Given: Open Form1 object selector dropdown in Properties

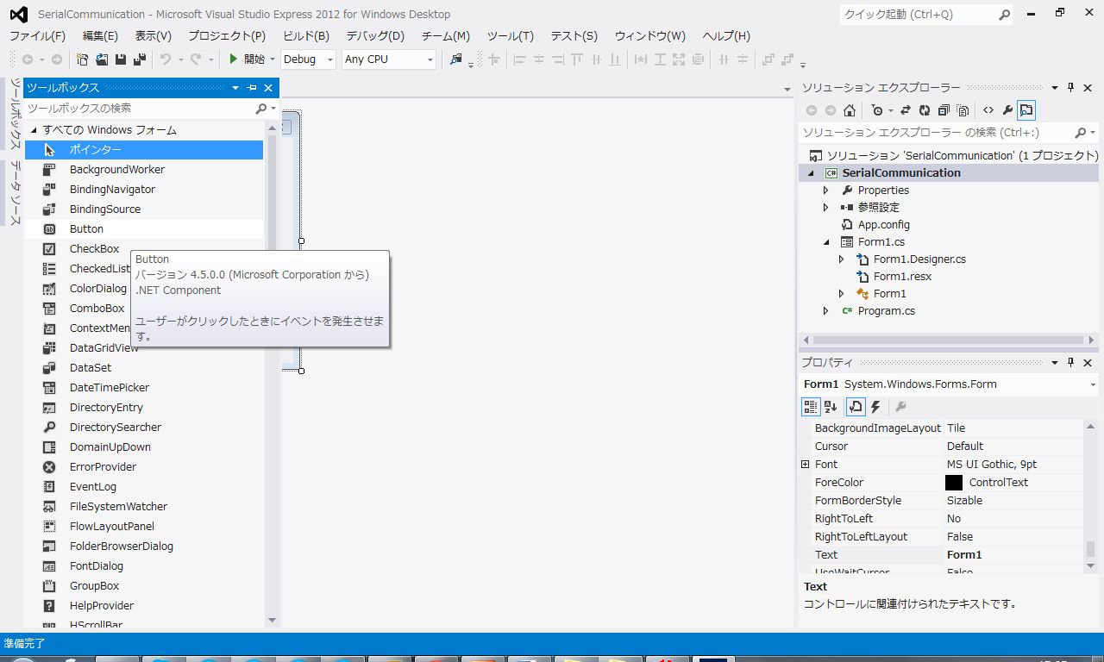Looking at the screenshot, I should [x=1093, y=384].
